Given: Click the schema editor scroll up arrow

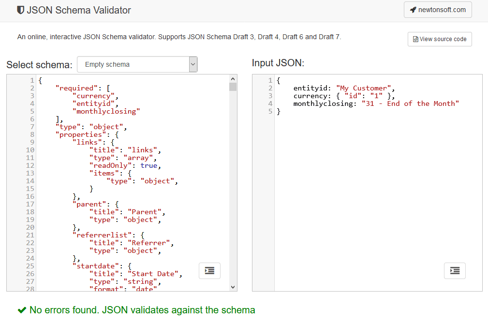Looking at the screenshot, I should pyautogui.click(x=233, y=78).
